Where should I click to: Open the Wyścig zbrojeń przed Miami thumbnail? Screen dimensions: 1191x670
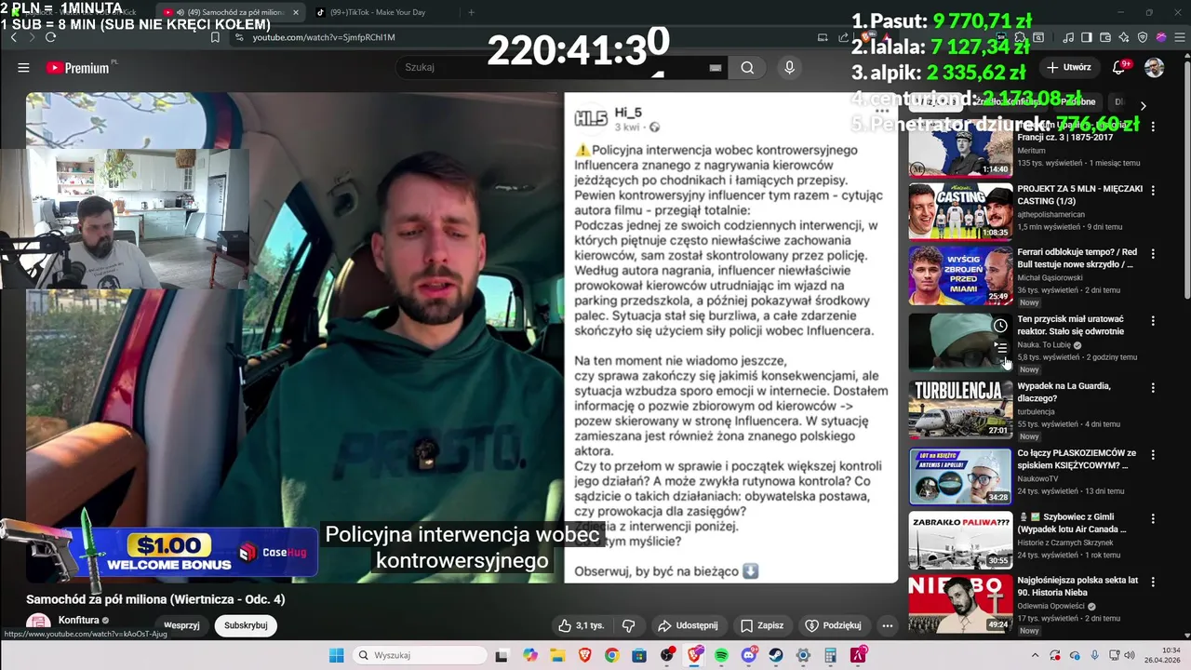960,275
